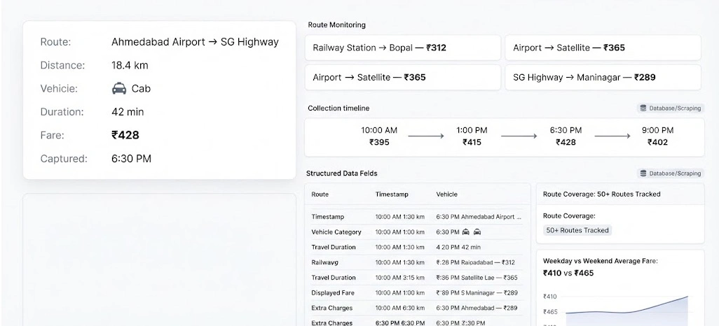Screen dimensions: 719x326
Task: Click the Route column header
Action: (320, 194)
